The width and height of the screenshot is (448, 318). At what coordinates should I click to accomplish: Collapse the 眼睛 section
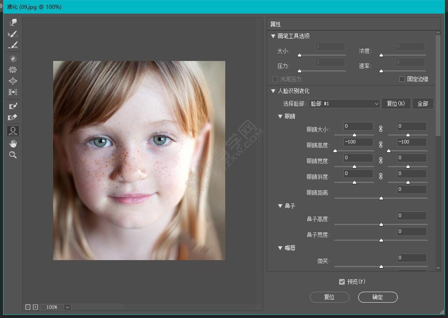pos(280,117)
